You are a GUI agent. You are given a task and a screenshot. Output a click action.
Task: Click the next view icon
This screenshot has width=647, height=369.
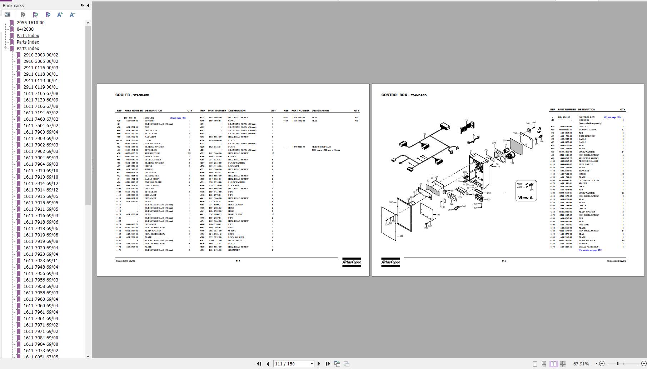click(x=346, y=364)
